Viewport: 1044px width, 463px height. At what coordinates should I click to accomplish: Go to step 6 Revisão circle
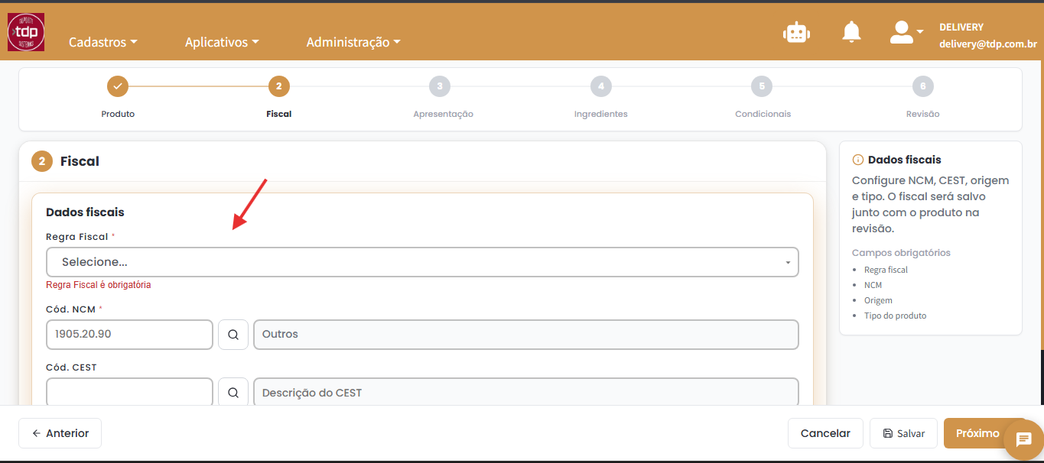(923, 86)
